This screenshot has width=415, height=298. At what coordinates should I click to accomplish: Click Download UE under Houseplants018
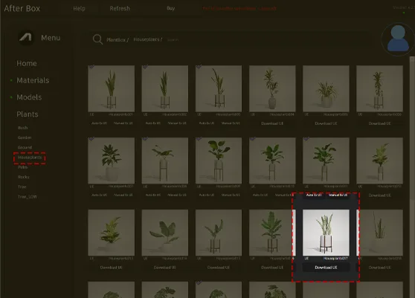coord(380,268)
